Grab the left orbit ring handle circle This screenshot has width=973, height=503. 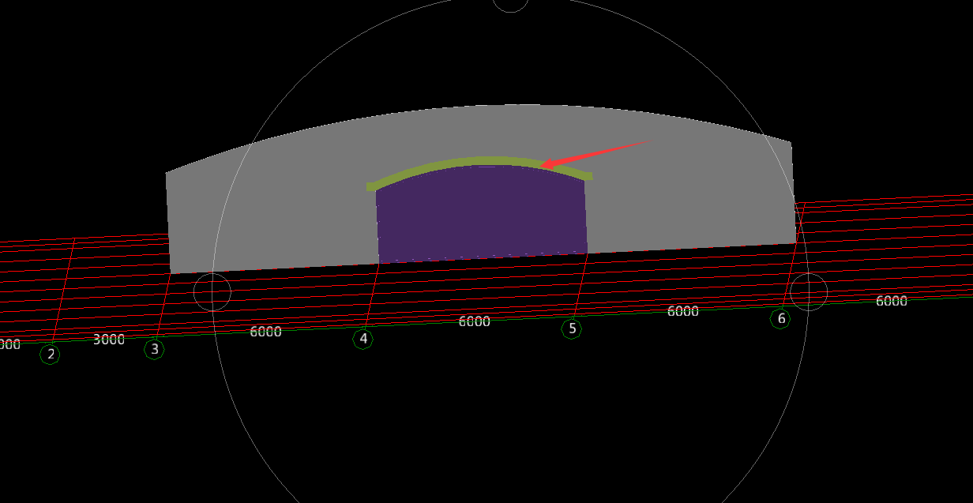tap(212, 292)
